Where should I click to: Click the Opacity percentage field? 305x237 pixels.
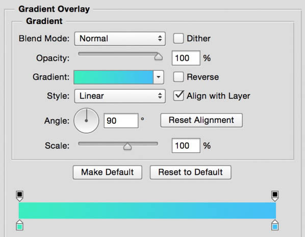[x=186, y=58]
